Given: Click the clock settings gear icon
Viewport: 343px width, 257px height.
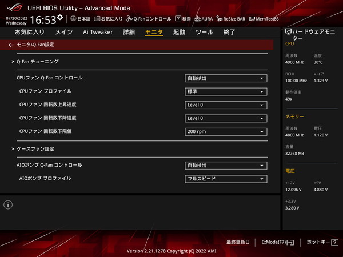Looking at the screenshot, I should tap(59, 18).
